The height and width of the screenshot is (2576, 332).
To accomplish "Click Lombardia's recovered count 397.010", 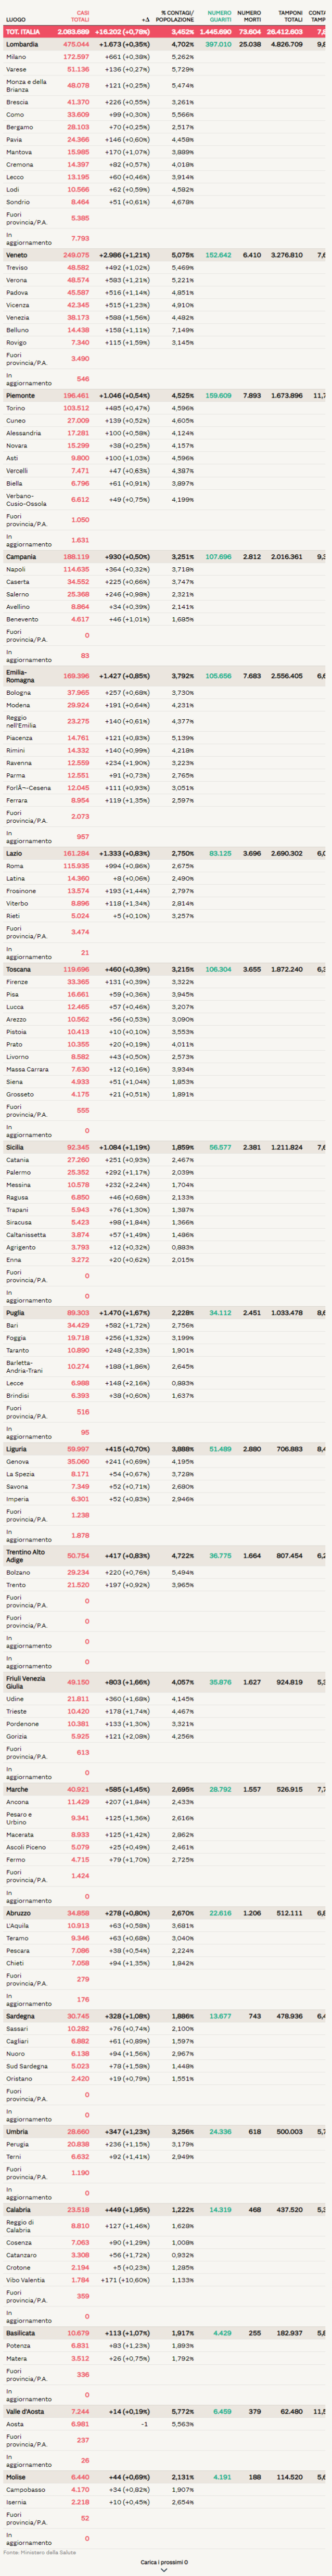I will 218,45.
